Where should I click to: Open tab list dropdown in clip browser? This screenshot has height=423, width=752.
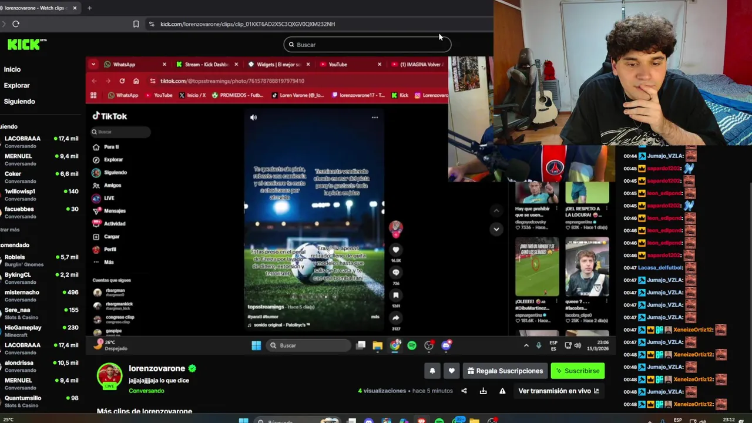[x=93, y=65]
